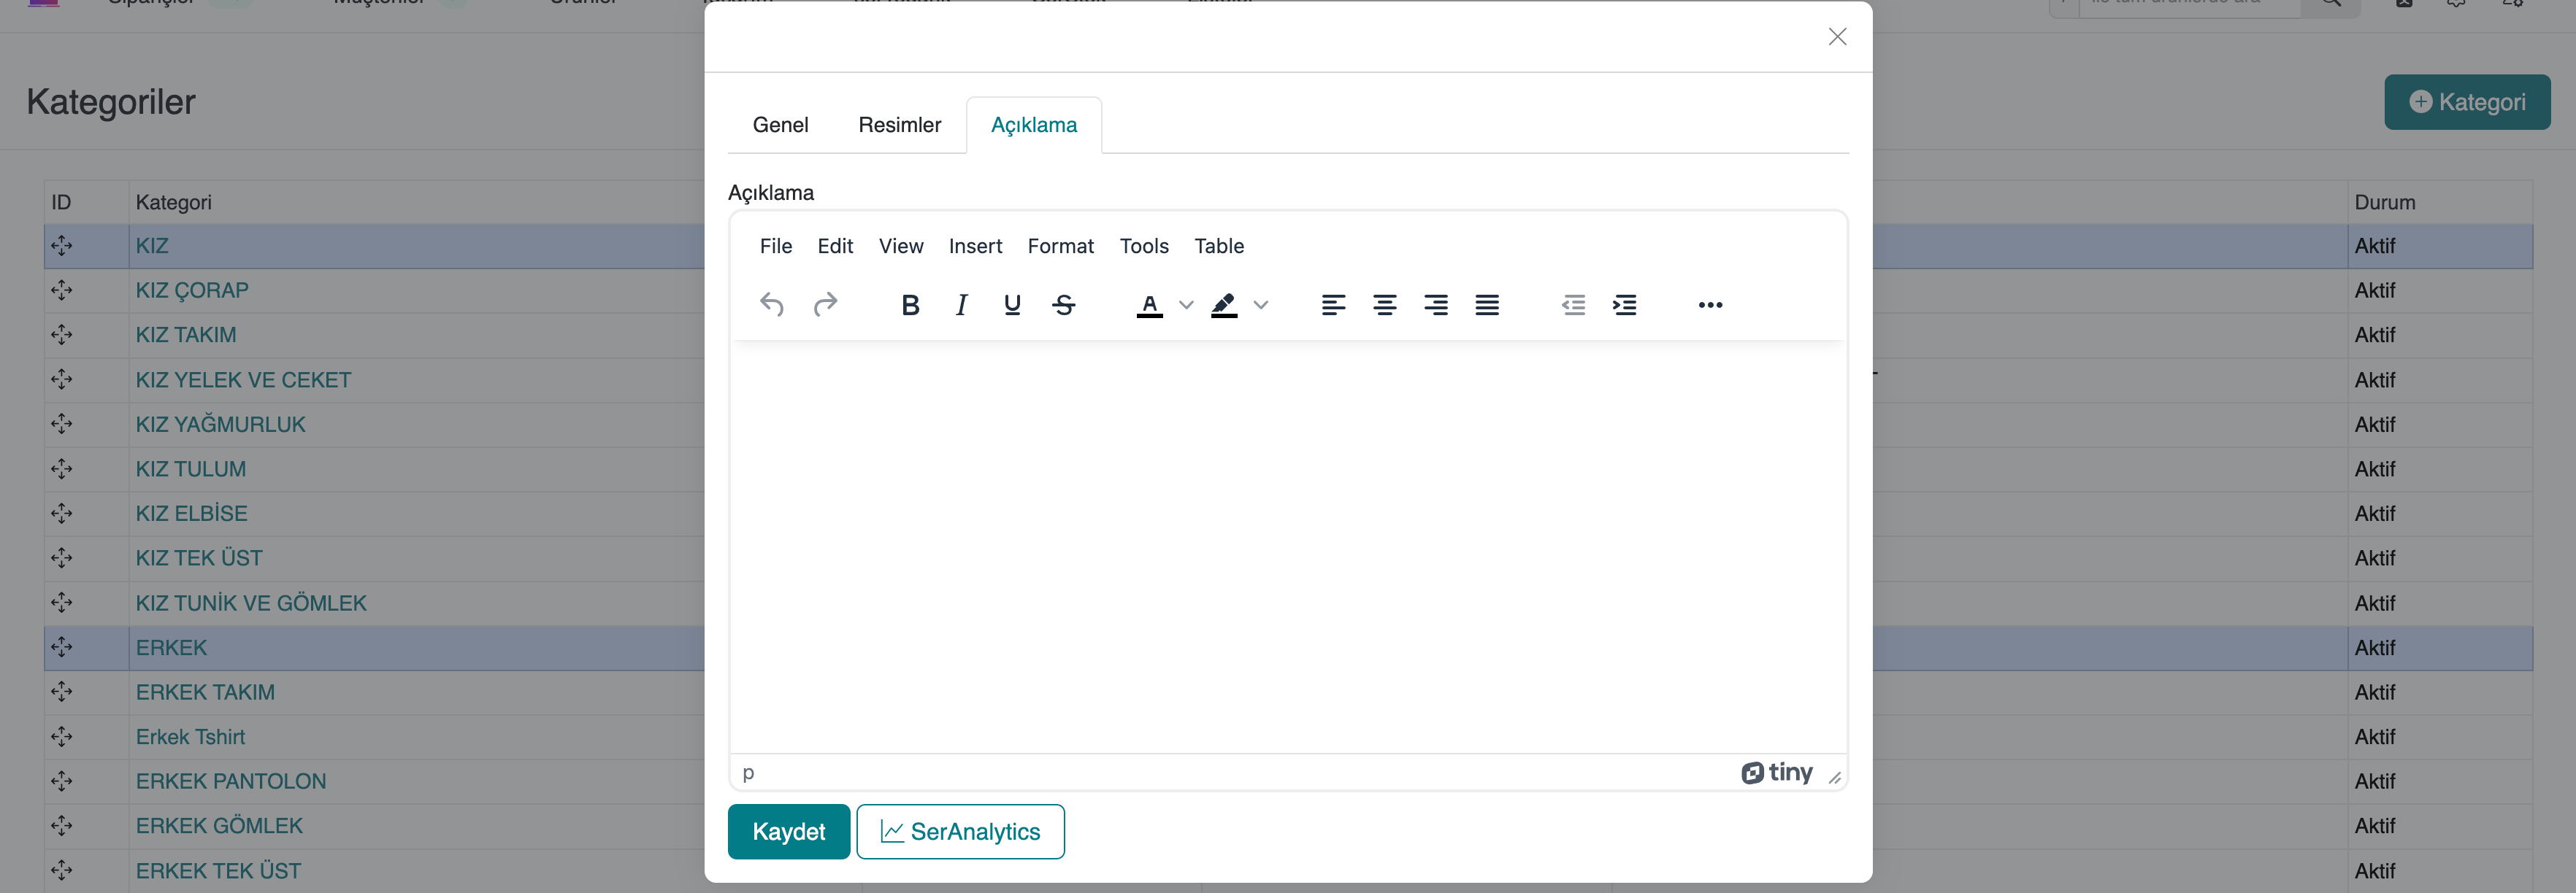Screen dimensions: 2576x893
Task: Switch to the Genel tab
Action: [780, 125]
